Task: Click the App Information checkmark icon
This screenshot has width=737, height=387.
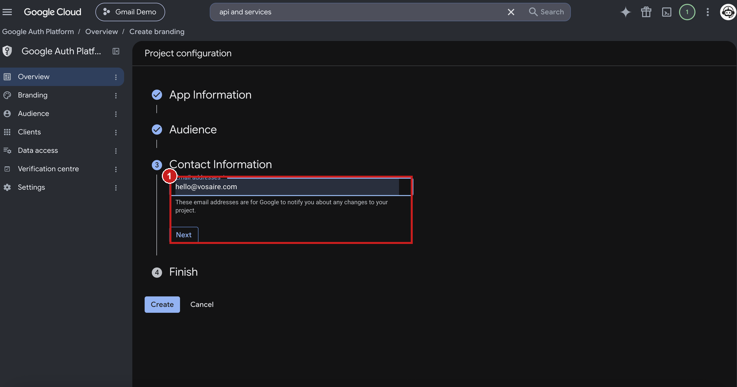Action: pyautogui.click(x=157, y=94)
